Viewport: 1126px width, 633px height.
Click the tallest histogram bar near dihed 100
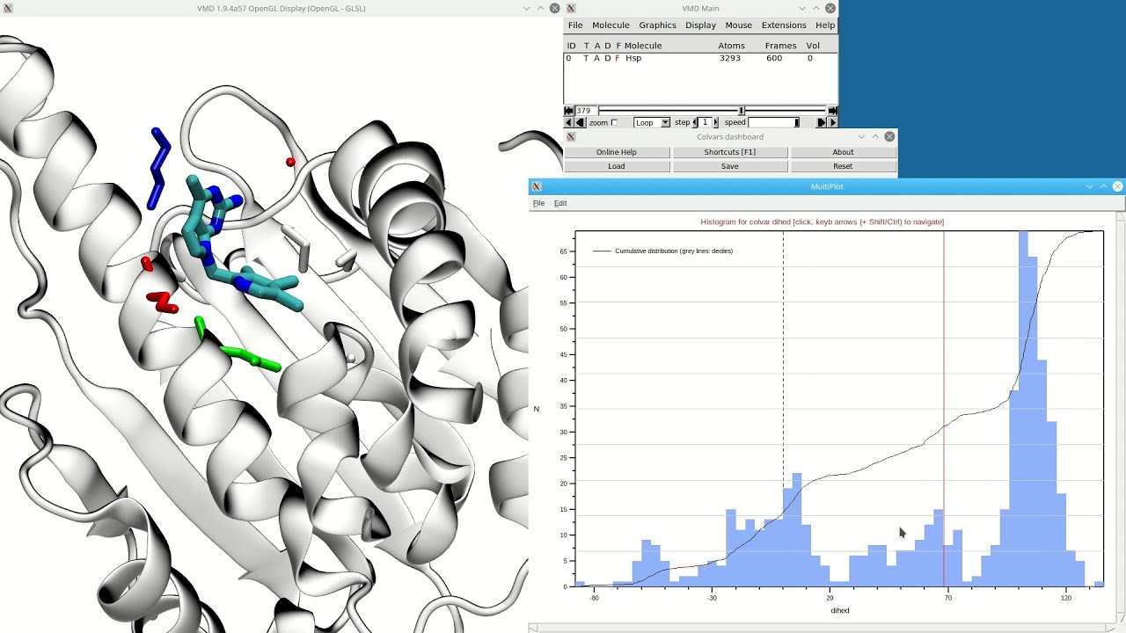tap(1023, 409)
